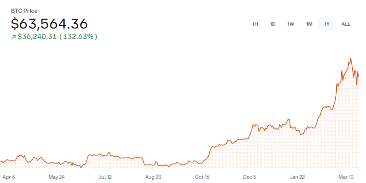Screen dimensions: 366x183
Task: Click the Aug 30 axis date
Action: click(153, 177)
